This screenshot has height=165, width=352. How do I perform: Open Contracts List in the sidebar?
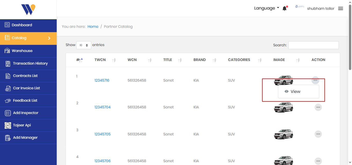coord(25,76)
